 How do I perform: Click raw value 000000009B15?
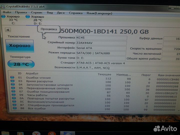click(166, 97)
